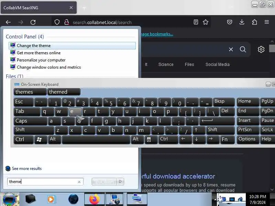Open the download accelerator result link
The image size is (275, 206).
point(178,176)
